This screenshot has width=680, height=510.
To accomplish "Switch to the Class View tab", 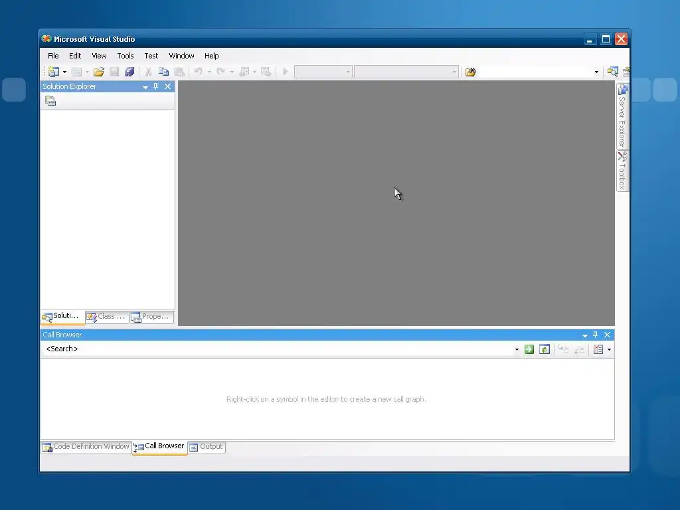I will pos(107,317).
